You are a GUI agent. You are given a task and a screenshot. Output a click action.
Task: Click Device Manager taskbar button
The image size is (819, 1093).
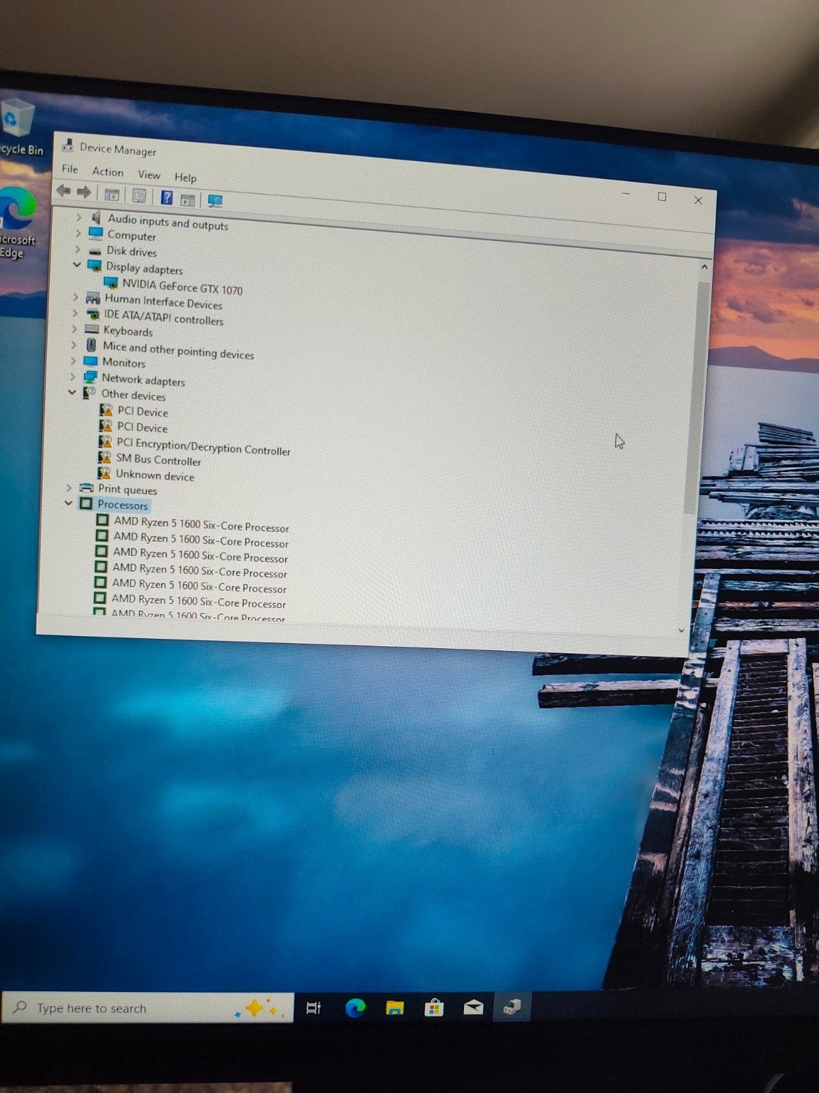(512, 1007)
